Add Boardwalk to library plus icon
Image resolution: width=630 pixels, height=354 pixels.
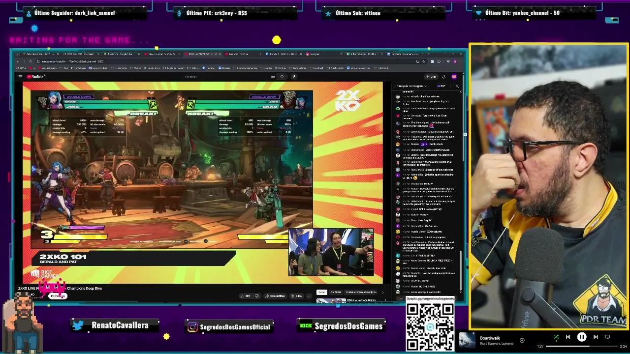(x=522, y=340)
